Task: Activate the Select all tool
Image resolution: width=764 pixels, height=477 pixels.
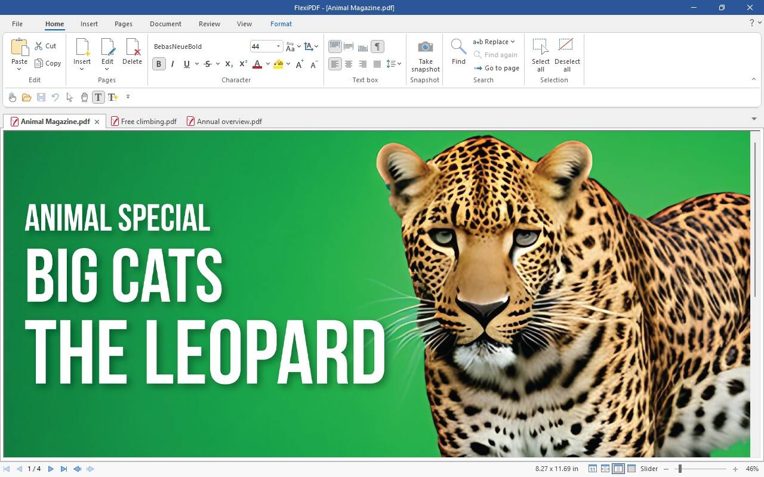Action: click(540, 55)
